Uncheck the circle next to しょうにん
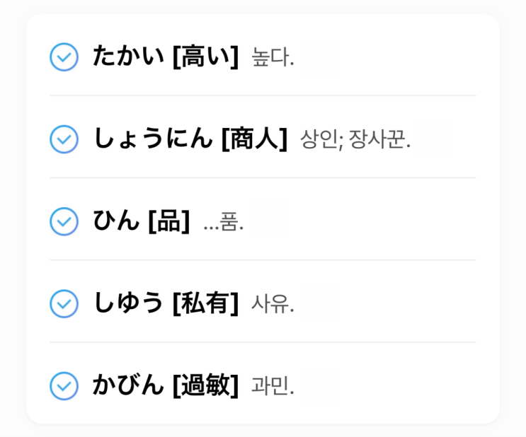This screenshot has height=437, width=526. point(64,139)
